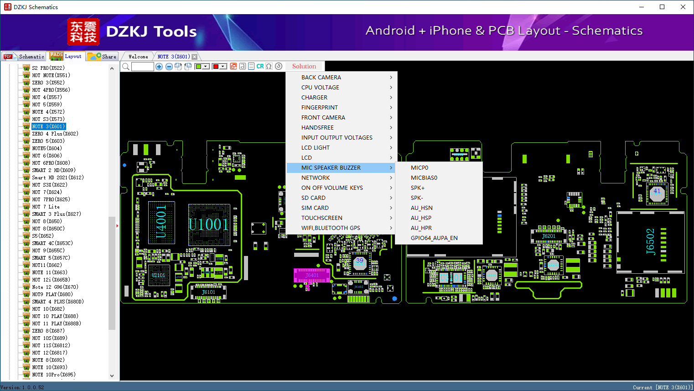Open the green color dropdown

coord(206,67)
